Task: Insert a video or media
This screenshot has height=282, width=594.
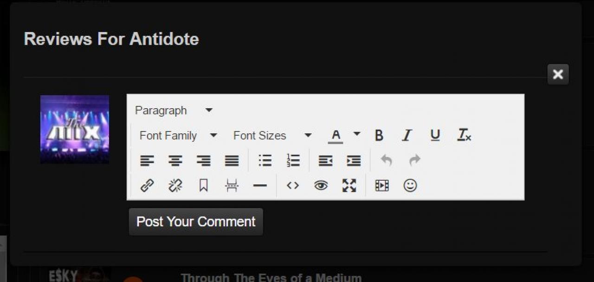Action: [382, 186]
